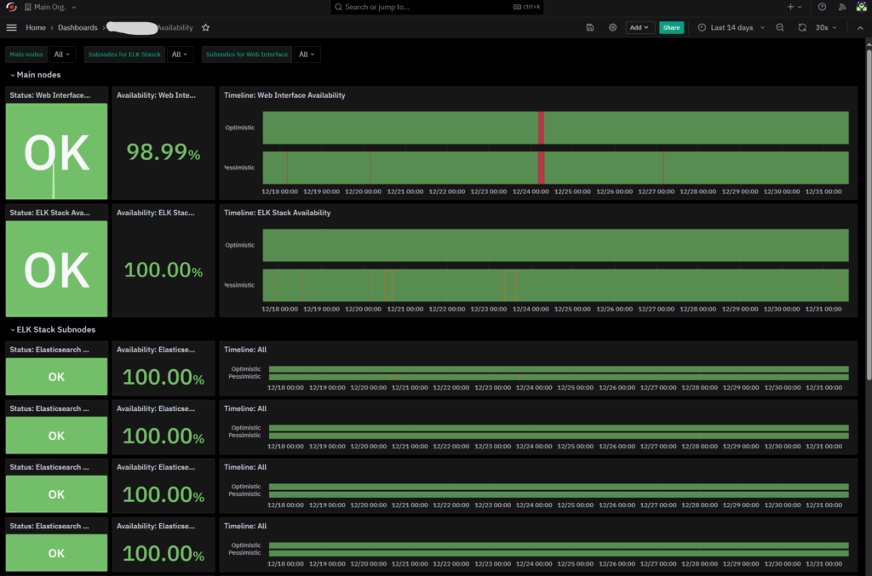Open the Timeline: Web Interface Availability panel title

[284, 95]
